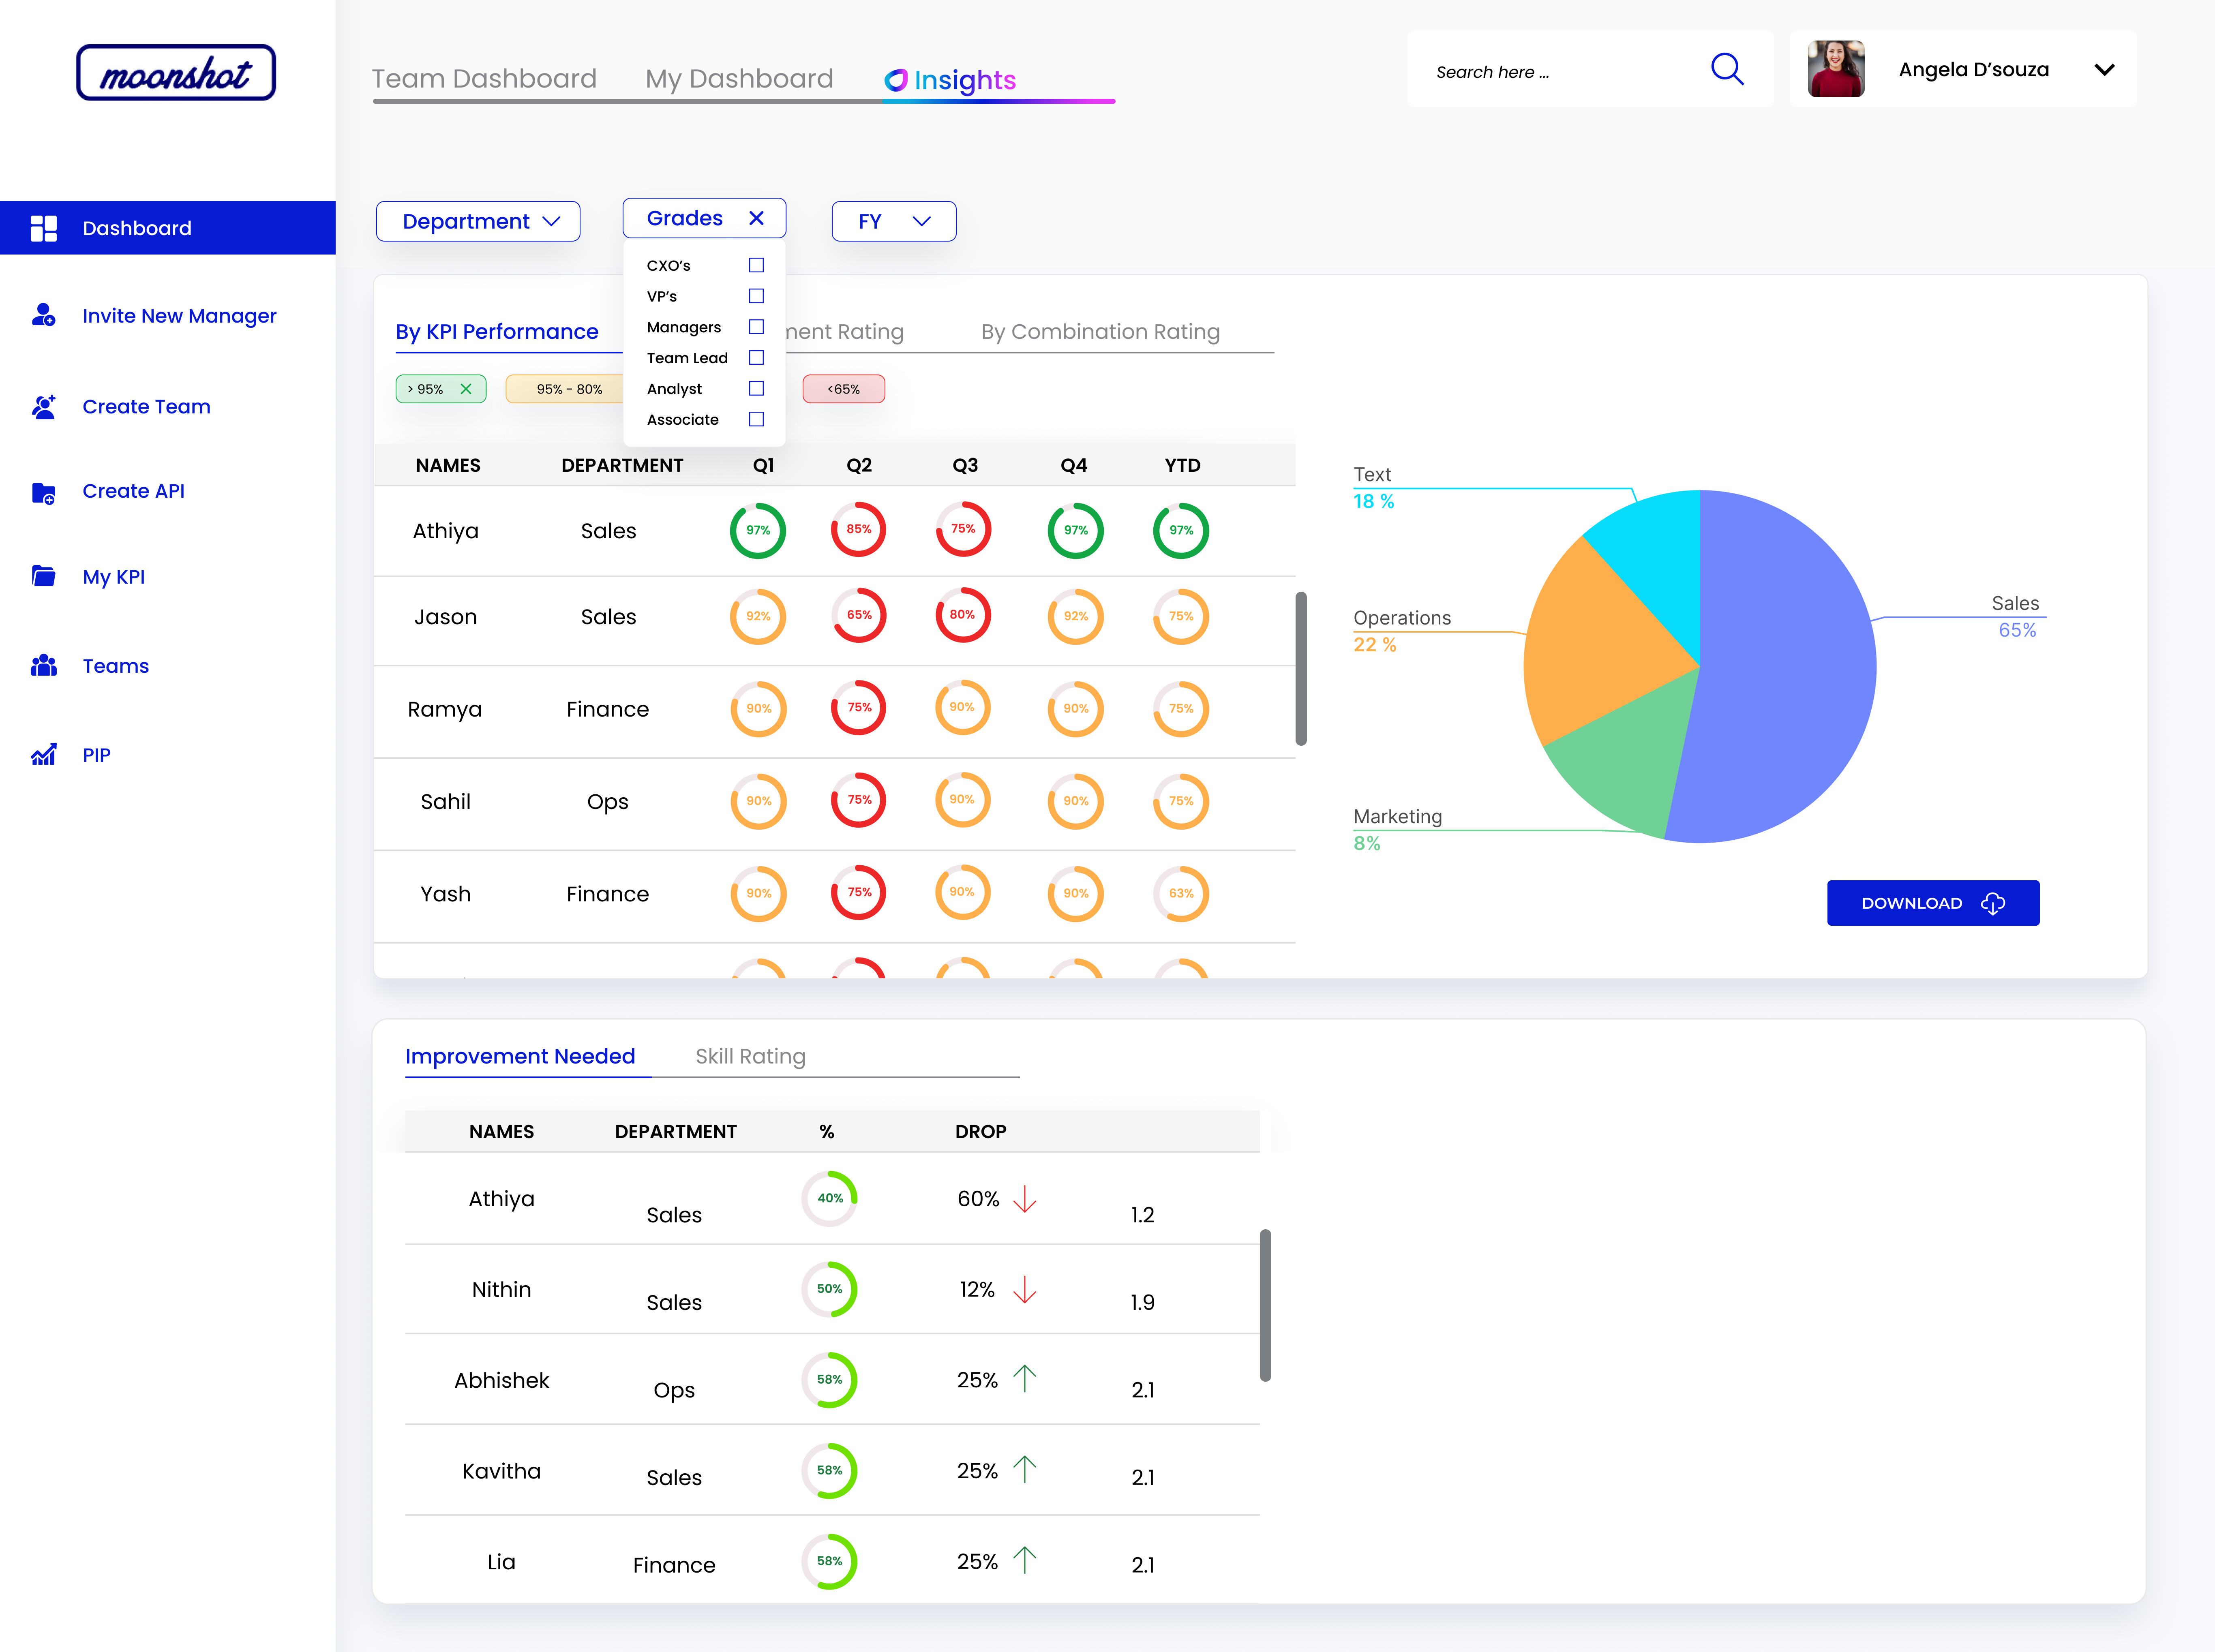Open the FY dropdown
Image resolution: width=2215 pixels, height=1652 pixels.
(x=893, y=221)
